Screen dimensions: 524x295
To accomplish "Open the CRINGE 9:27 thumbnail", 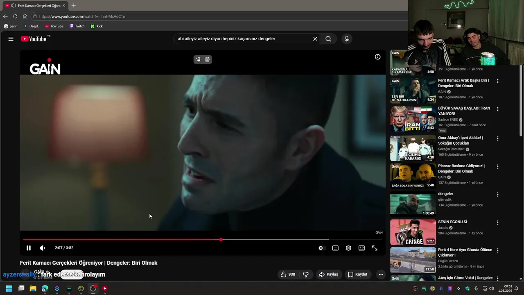I will (413, 232).
